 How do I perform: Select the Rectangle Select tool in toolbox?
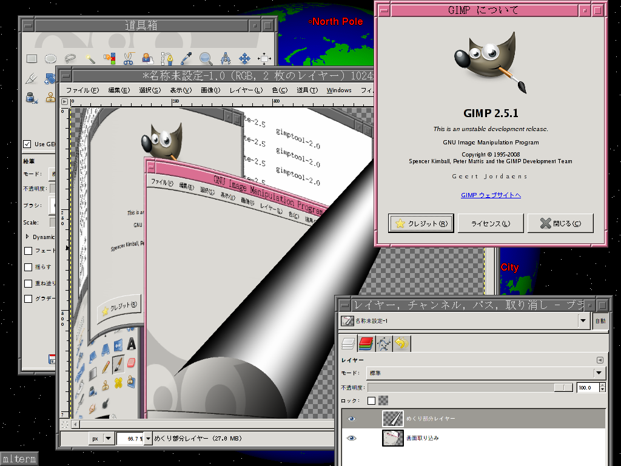point(32,59)
